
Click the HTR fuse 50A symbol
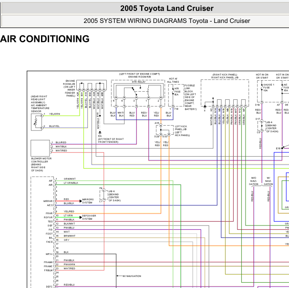(173, 91)
